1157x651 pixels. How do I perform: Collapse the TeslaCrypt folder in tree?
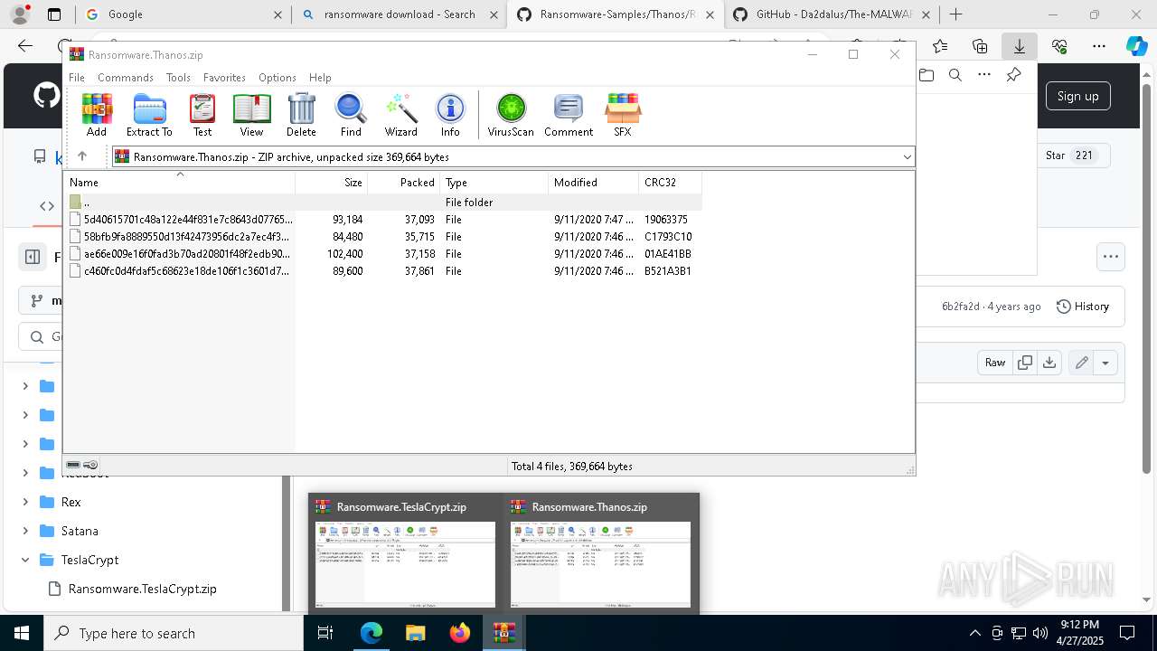click(25, 560)
